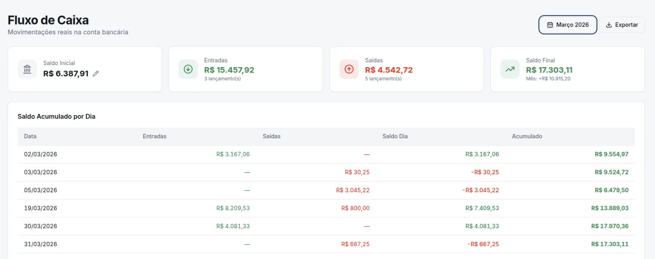Select the 30/03/2026 date cell
The height and width of the screenshot is (259, 655).
coord(41,226)
